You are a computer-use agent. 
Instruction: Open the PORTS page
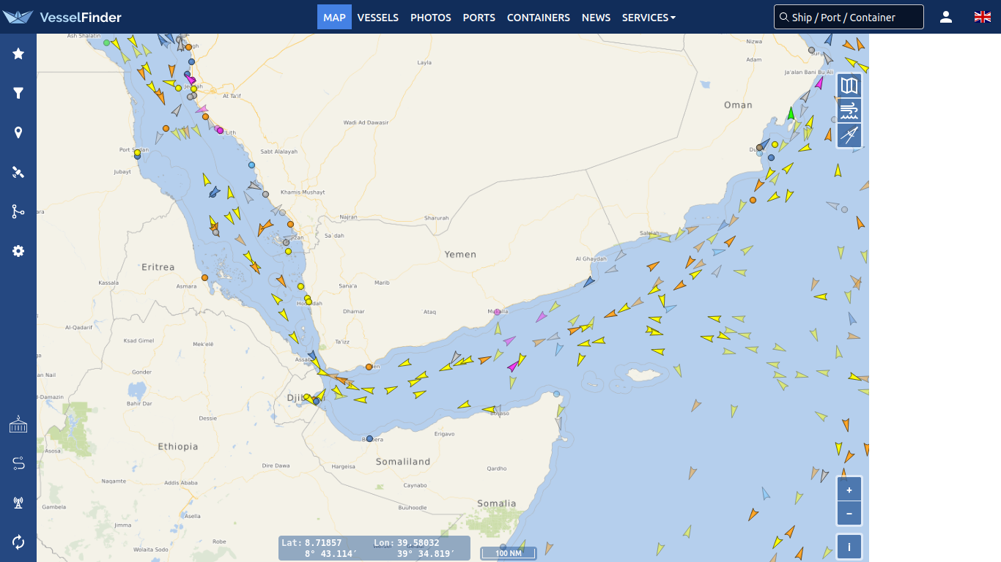click(479, 17)
